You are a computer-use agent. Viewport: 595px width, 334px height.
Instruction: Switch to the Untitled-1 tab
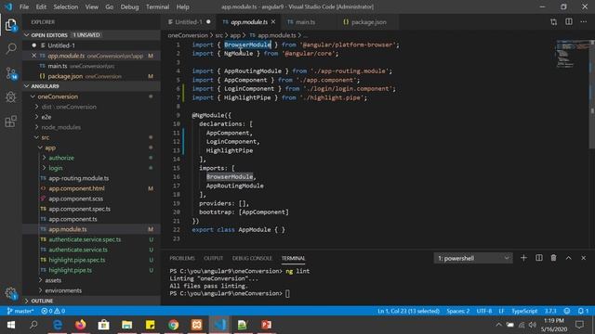click(189, 22)
